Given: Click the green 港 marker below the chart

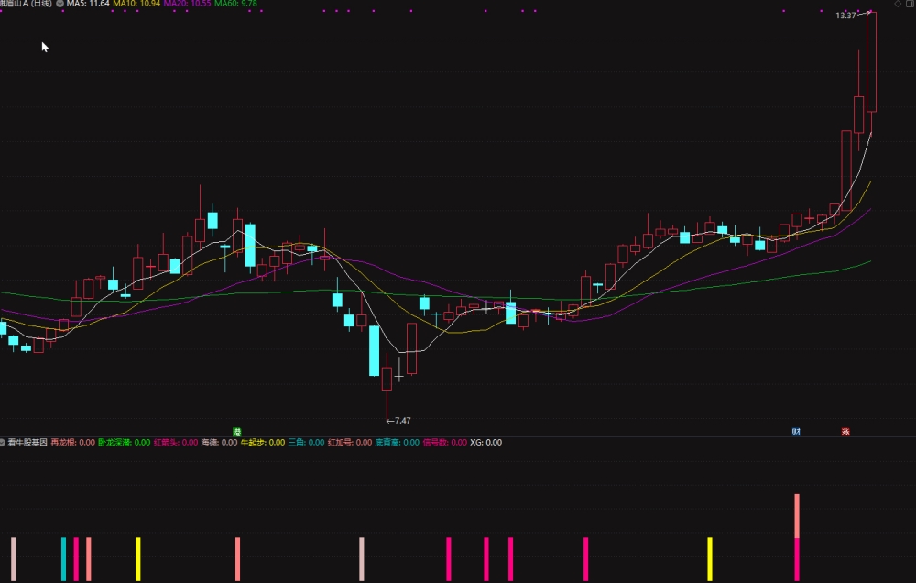Looking at the screenshot, I should click(x=237, y=432).
